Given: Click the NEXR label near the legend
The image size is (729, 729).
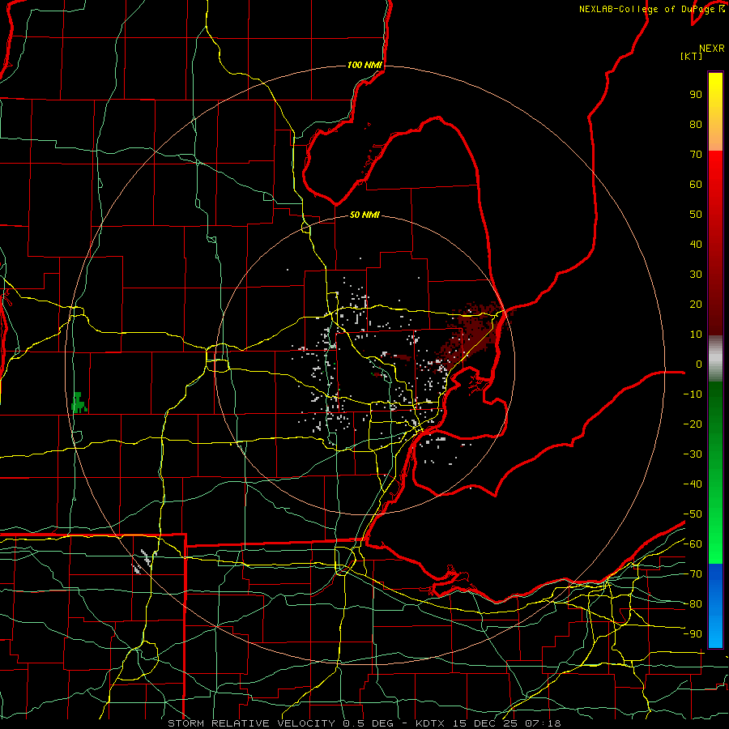Looking at the screenshot, I should 711,49.
